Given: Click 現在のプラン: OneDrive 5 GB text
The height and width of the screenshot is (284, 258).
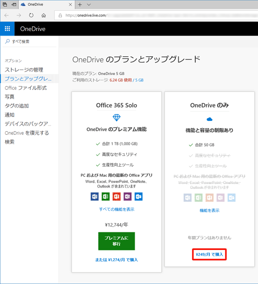Looking at the screenshot, I should pyautogui.click(x=99, y=73).
